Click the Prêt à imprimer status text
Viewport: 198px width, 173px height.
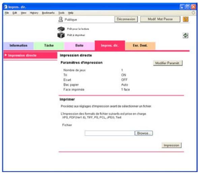point(76,35)
